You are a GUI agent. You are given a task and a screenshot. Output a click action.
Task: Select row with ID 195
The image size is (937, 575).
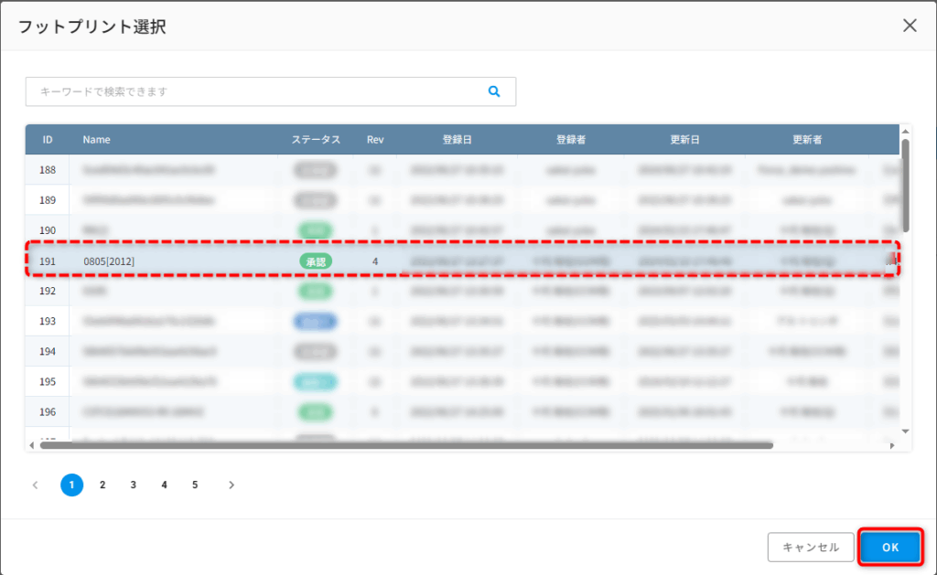(462, 381)
